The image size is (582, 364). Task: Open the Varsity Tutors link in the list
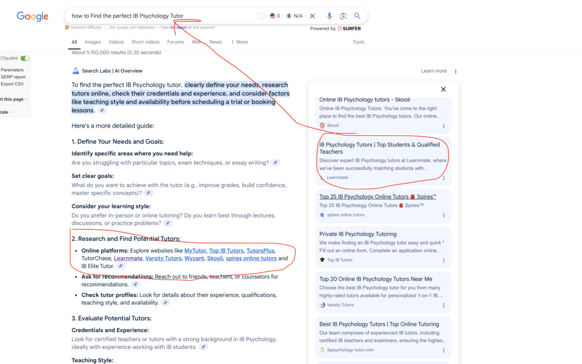[x=163, y=258]
